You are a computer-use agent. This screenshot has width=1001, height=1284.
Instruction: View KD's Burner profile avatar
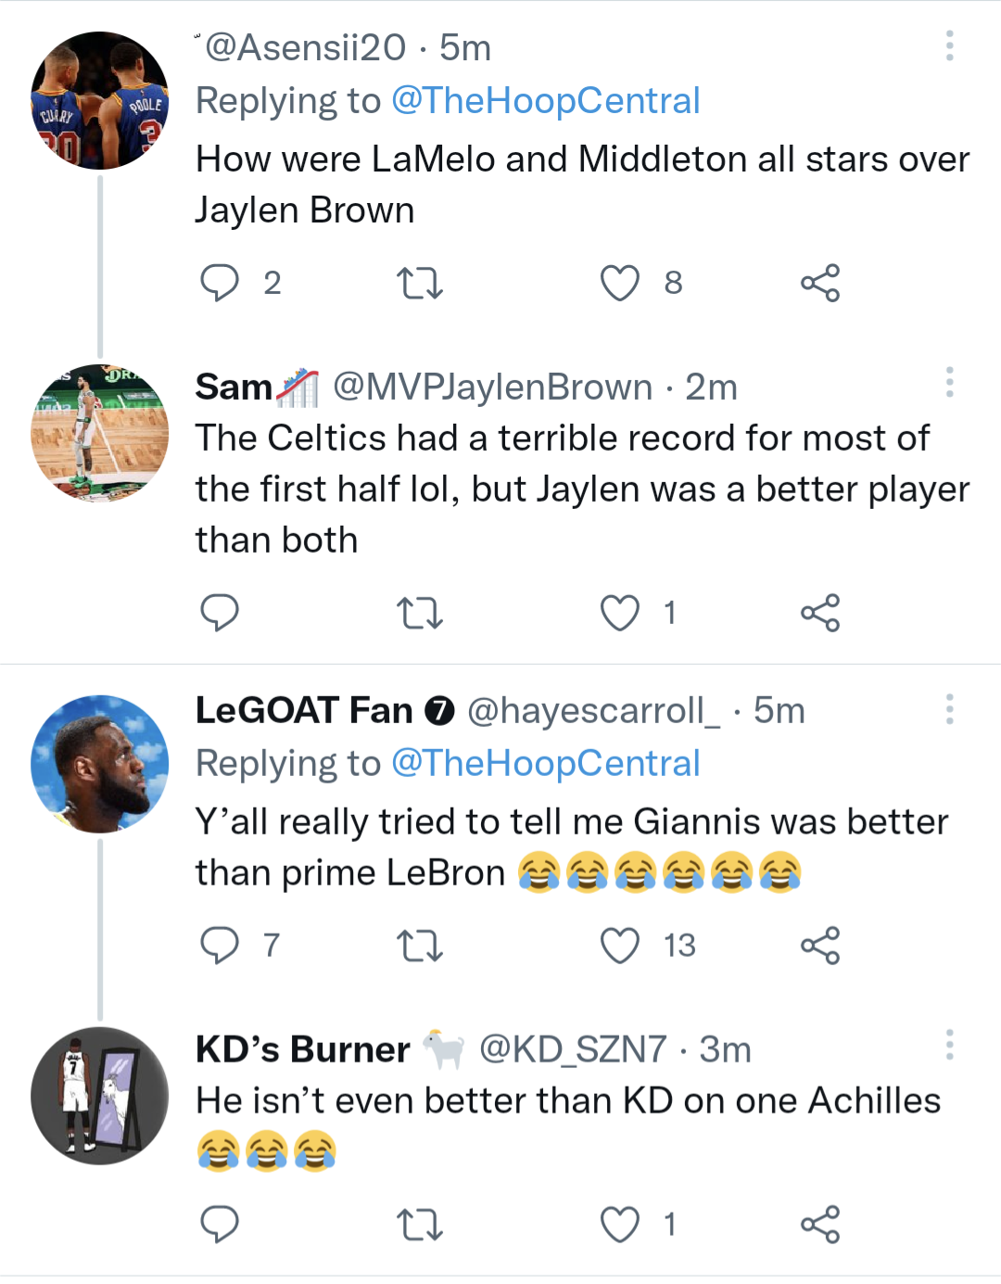pos(100,1096)
